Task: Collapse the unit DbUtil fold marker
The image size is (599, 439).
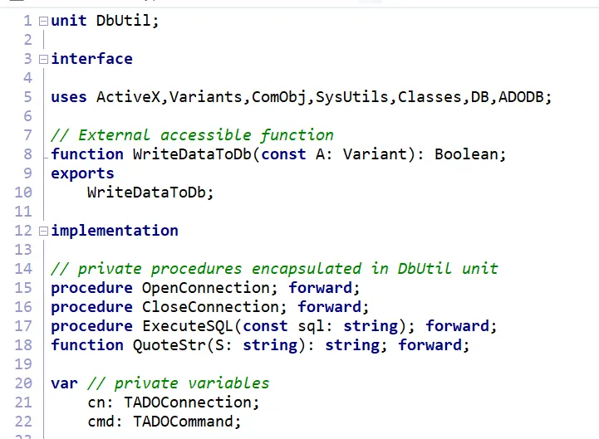Action: tap(43, 21)
